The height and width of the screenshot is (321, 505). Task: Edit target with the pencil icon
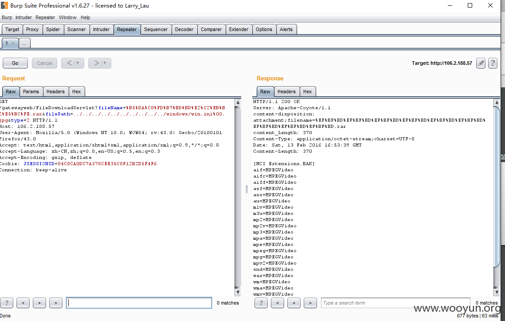coord(481,63)
